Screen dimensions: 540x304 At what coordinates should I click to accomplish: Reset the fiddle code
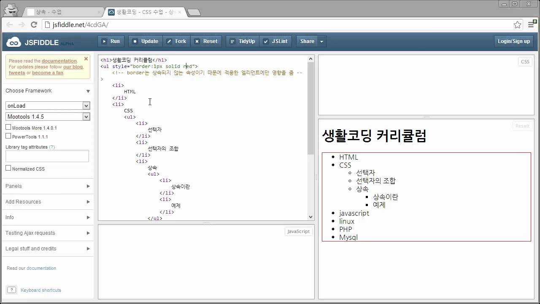(206, 41)
